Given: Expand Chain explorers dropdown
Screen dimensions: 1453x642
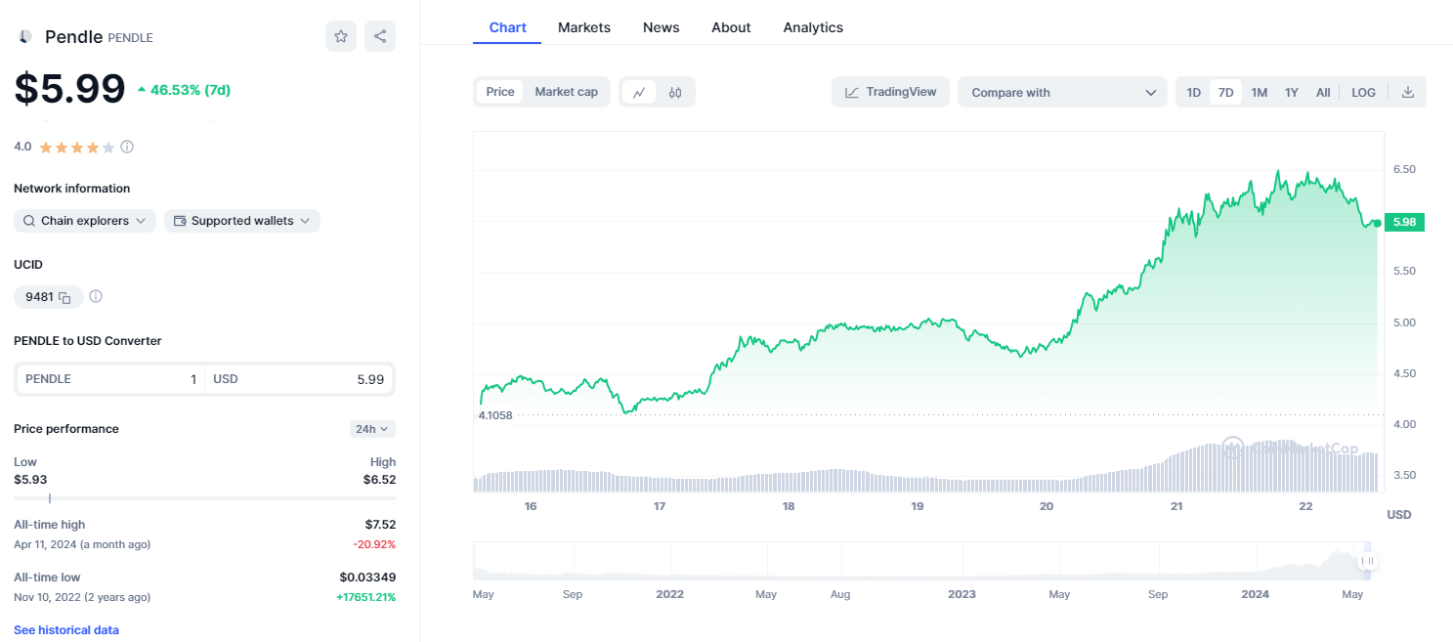Looking at the screenshot, I should coord(85,221).
